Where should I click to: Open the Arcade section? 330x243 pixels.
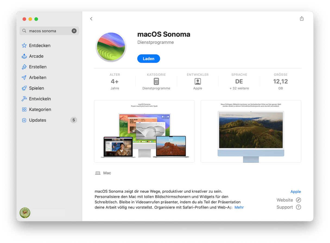coord(36,56)
